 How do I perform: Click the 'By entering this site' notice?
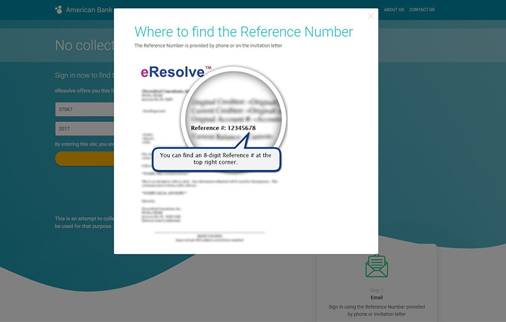(84, 144)
